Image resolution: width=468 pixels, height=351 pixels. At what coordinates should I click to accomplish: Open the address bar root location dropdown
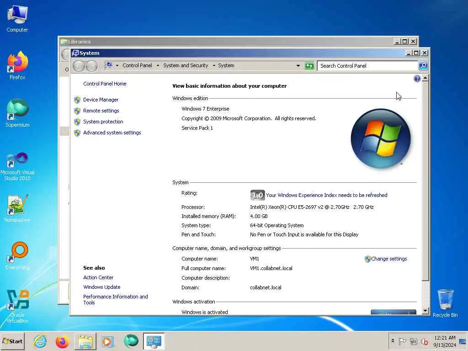tap(117, 66)
